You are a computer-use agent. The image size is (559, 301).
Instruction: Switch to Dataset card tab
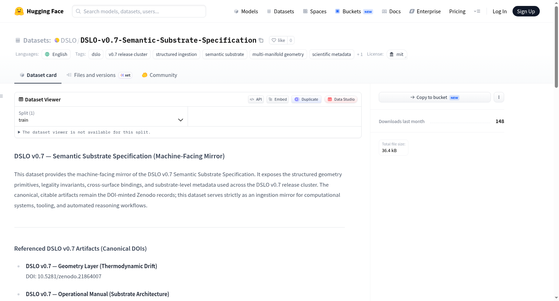(38, 75)
